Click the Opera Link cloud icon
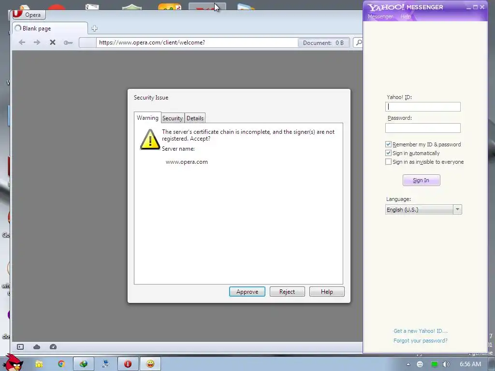Screen dimensions: 495x371 [x=37, y=347]
